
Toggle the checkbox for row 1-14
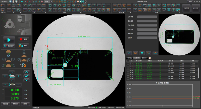click(128, 78)
